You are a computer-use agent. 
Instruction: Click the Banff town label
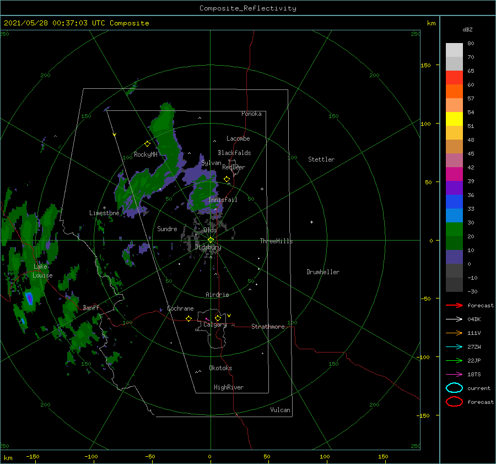tap(91, 307)
